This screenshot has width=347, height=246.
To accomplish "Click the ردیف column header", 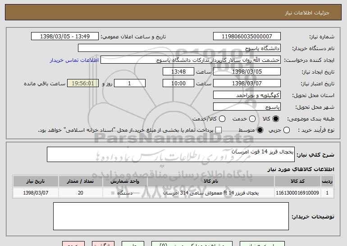I will click(327, 181).
